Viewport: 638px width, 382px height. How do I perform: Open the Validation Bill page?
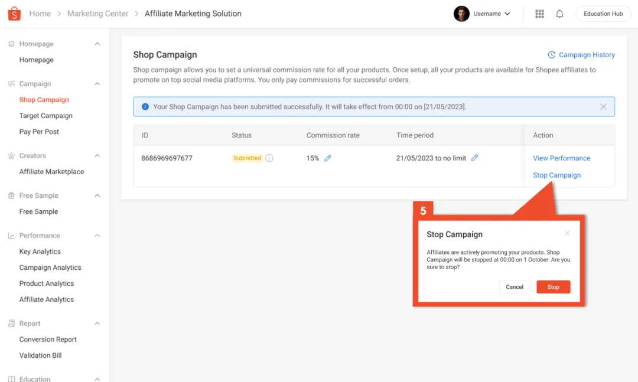tap(40, 355)
